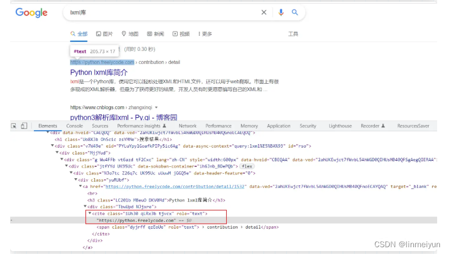Start voice search with microphone icon
Viewport: 449px width, 254px height.
[281, 12]
